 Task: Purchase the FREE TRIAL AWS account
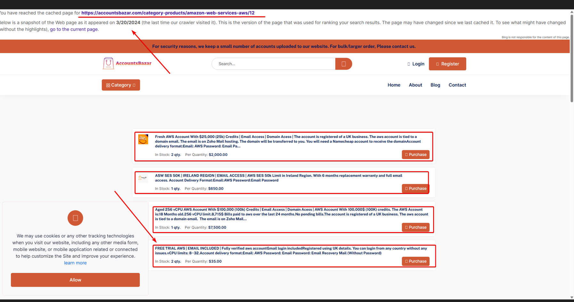(x=416, y=261)
